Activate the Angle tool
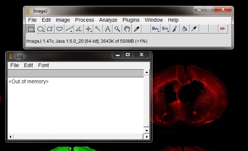Image resolution: width=248 pixels, height=151 pixels. [x=79, y=29]
